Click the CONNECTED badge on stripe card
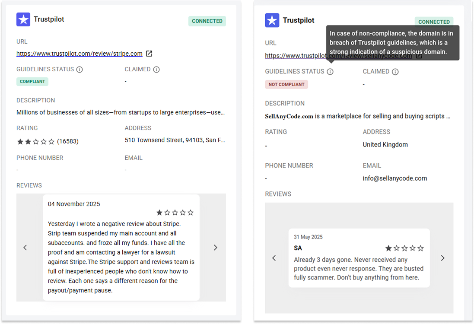 tap(207, 21)
